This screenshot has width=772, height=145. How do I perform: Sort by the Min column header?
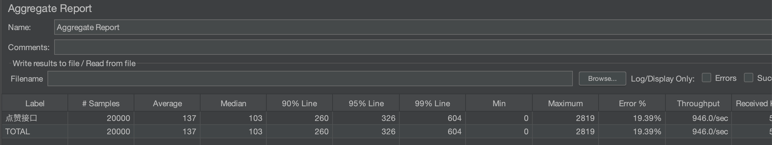[499, 104]
